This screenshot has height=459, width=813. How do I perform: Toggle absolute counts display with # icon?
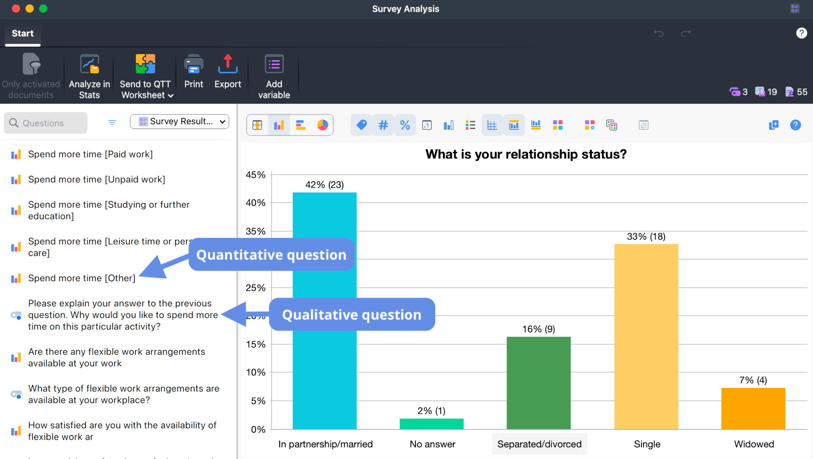(383, 125)
